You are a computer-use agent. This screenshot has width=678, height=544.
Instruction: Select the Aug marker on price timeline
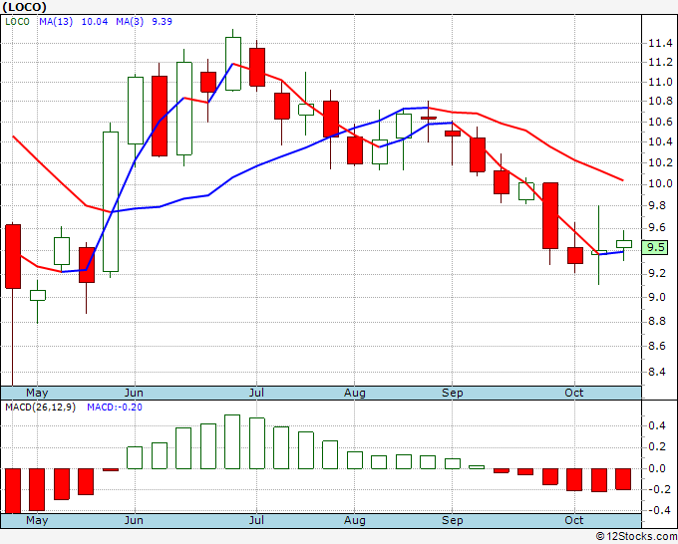coord(355,393)
